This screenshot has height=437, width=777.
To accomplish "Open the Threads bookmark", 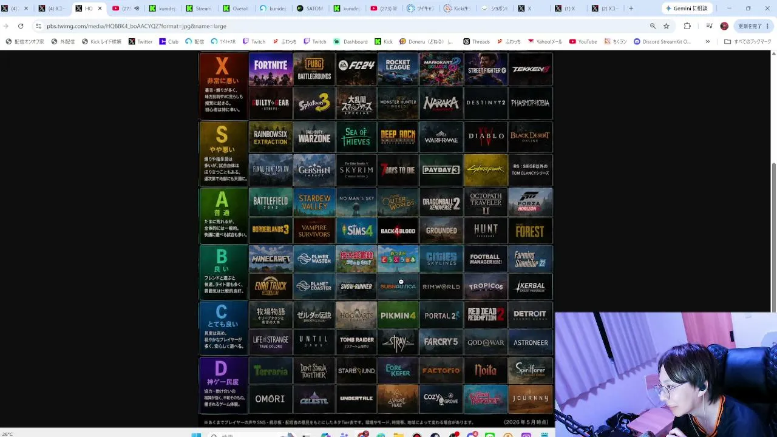I will coord(476,42).
